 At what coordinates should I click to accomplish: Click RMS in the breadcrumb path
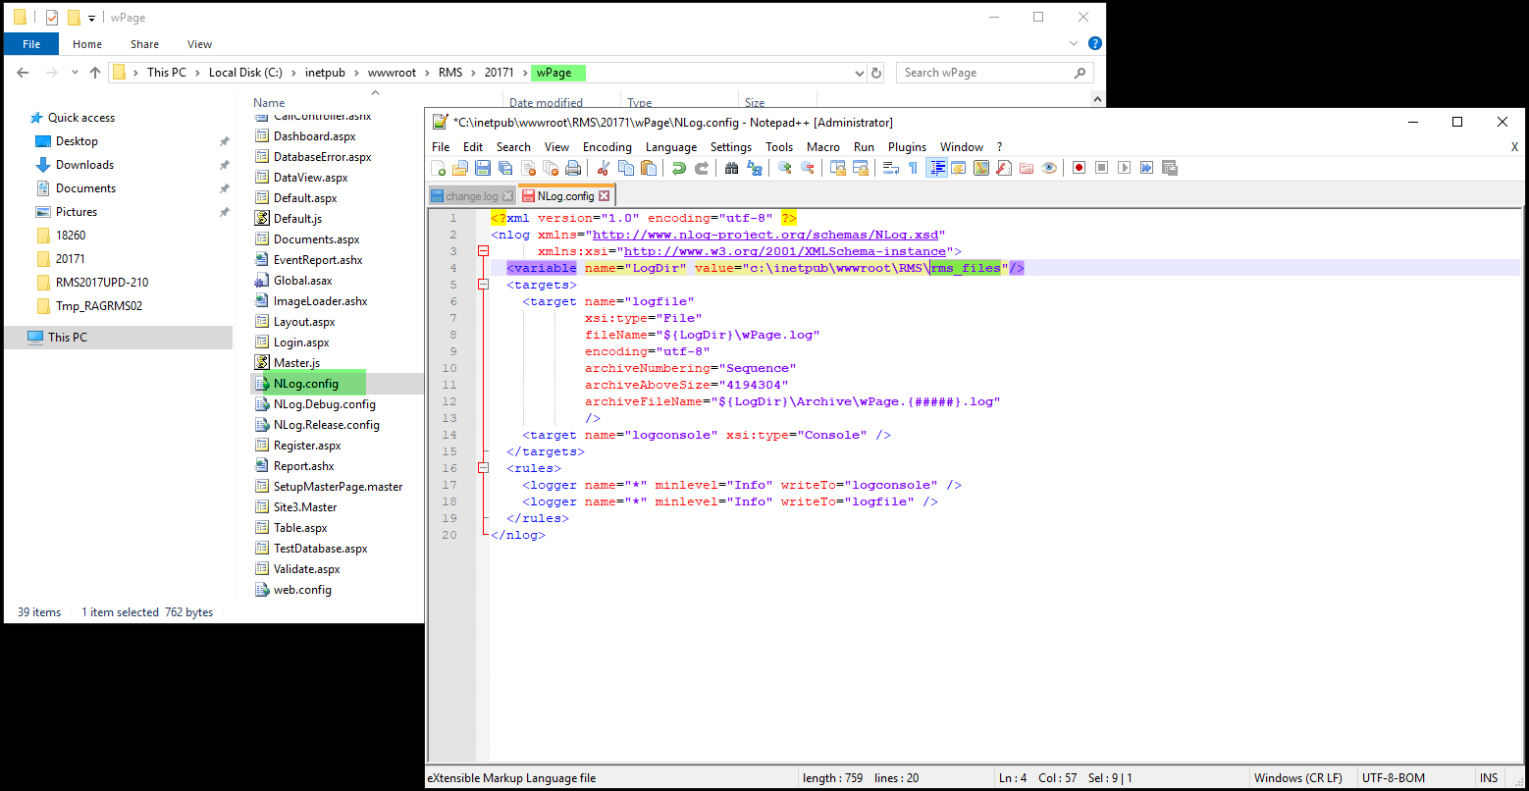click(x=450, y=73)
